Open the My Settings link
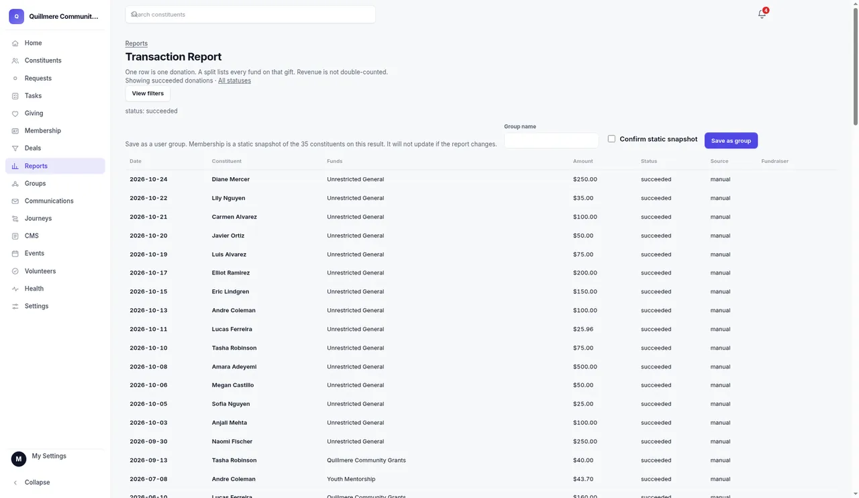The height and width of the screenshot is (498, 859). [x=49, y=456]
